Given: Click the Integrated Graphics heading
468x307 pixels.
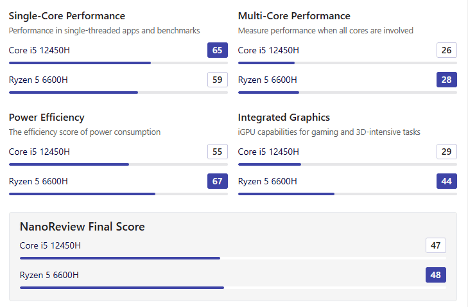Looking at the screenshot, I should click(284, 118).
